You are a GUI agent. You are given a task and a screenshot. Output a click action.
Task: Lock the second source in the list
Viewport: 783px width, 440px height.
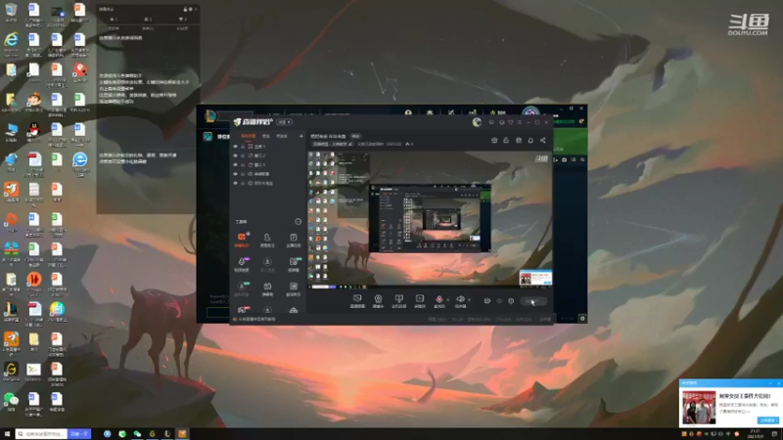click(x=243, y=155)
